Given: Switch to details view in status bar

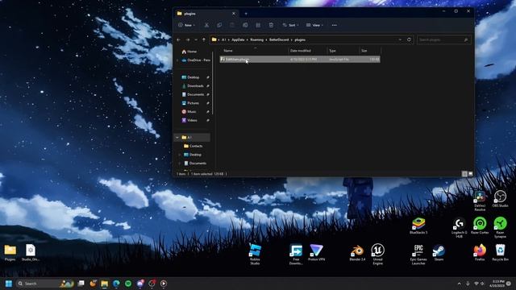Looking at the screenshot, I should (x=464, y=174).
